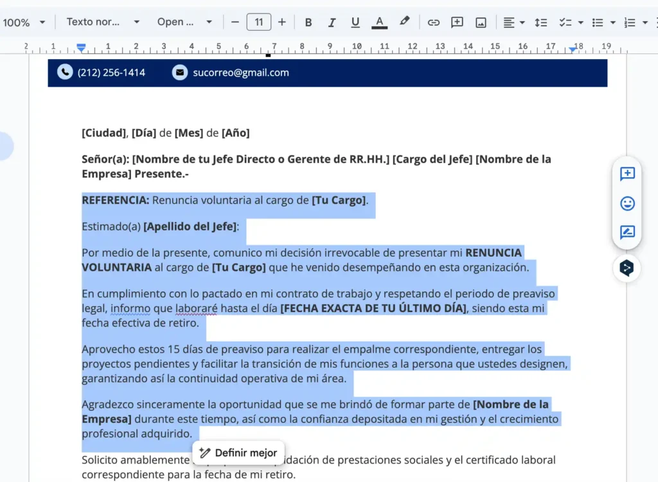Viewport: 658px width, 482px height.
Task: Add emoji reaction from side panel
Action: [x=627, y=203]
